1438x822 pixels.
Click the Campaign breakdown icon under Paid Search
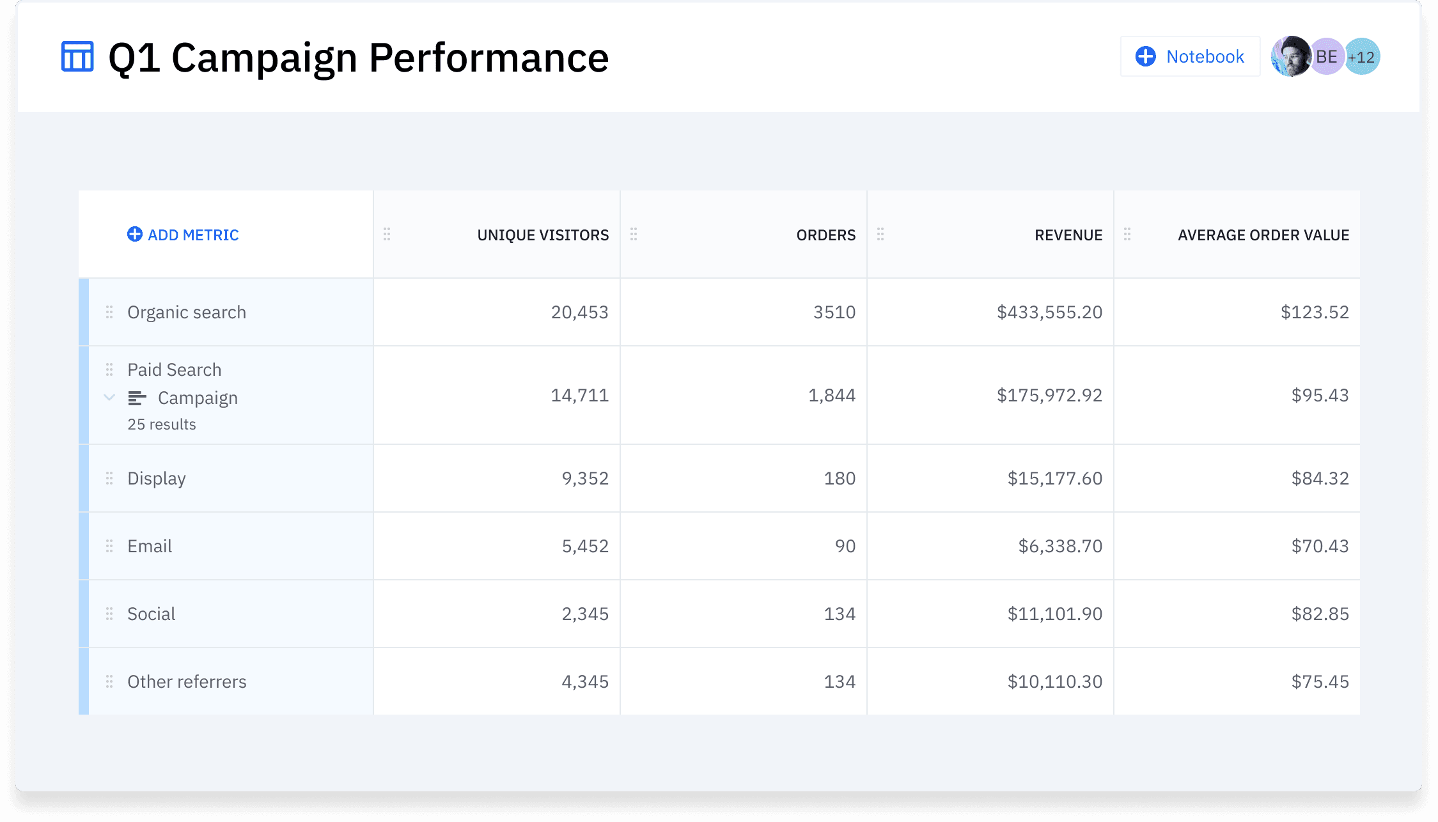[x=137, y=397]
